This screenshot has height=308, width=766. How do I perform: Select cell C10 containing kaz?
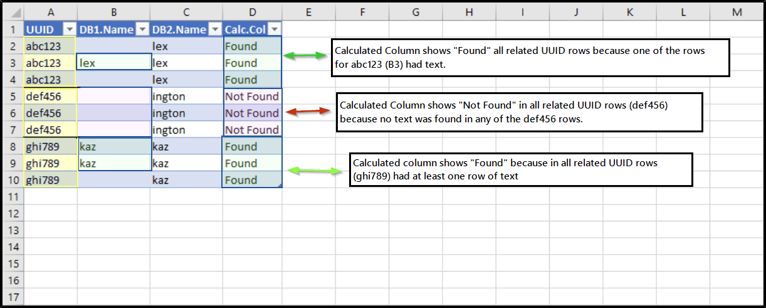coord(187,180)
